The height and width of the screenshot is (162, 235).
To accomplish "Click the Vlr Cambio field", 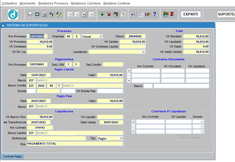I will click(x=132, y=42).
